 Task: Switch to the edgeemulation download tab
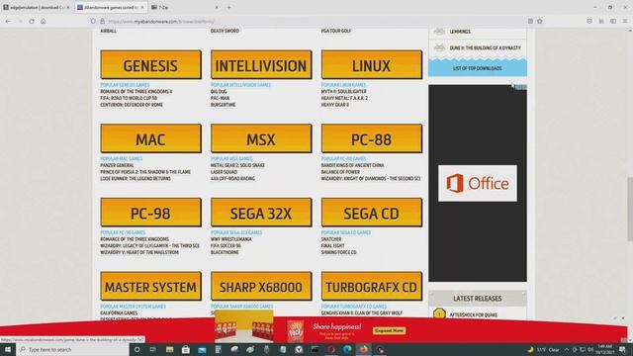click(37, 7)
